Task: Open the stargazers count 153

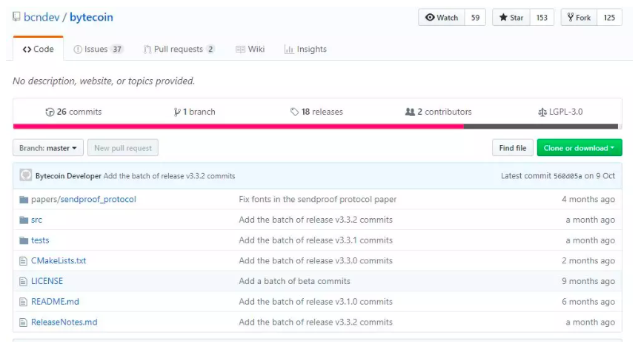Action: pyautogui.click(x=542, y=18)
